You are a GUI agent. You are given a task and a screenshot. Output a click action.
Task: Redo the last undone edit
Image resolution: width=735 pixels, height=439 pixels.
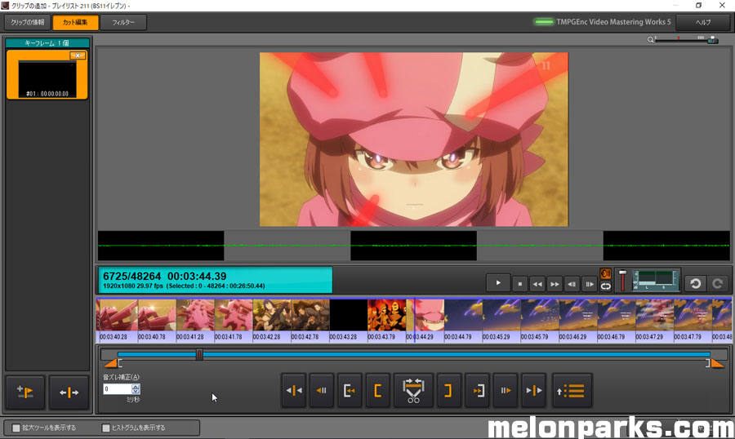point(717,283)
